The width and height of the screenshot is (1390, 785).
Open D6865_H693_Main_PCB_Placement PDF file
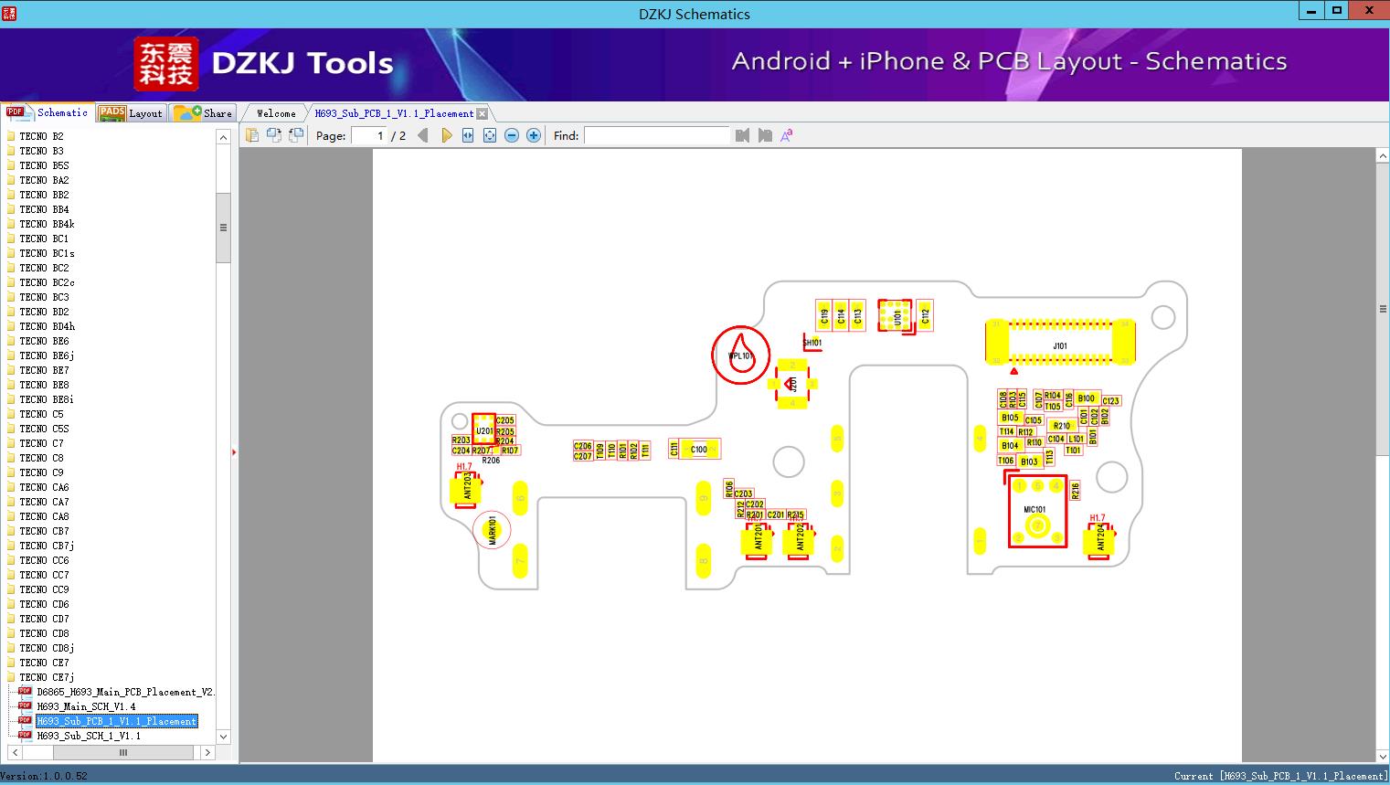pos(125,692)
